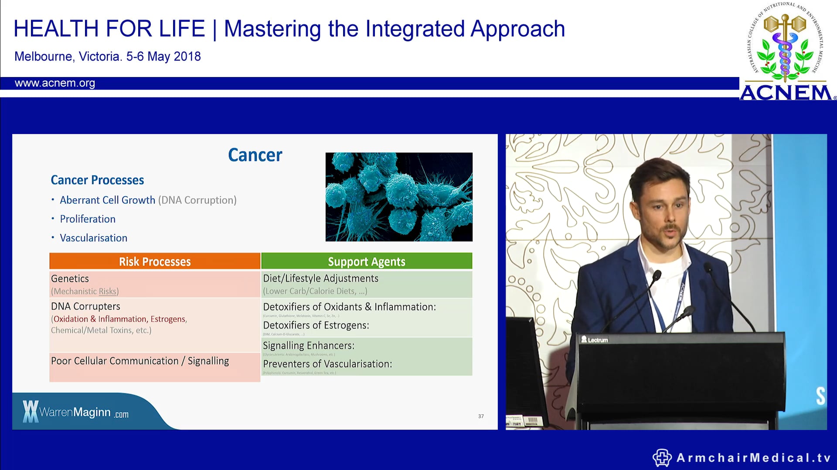Viewport: 837px width, 470px height.
Task: Select the ArmchairMedical.tv crosshair icon
Action: pyautogui.click(x=661, y=458)
